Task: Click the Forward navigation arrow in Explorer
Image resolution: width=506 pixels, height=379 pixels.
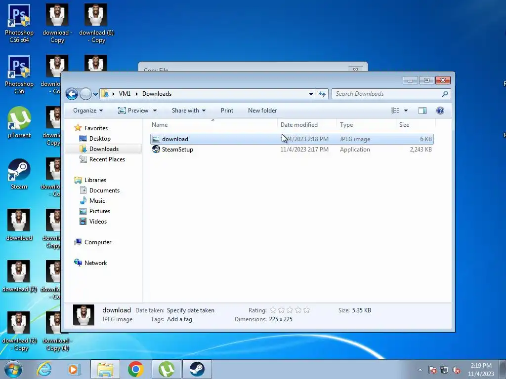Action: tap(85, 94)
